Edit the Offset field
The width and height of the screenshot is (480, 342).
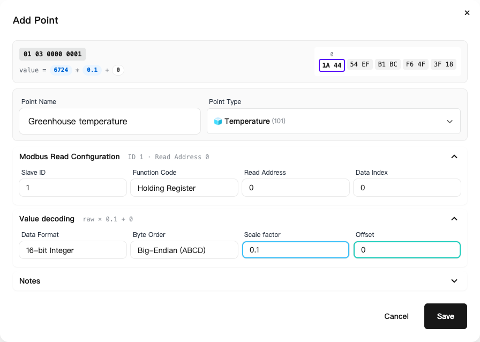(407, 250)
